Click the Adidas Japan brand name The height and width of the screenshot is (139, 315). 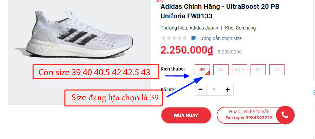[203, 28]
